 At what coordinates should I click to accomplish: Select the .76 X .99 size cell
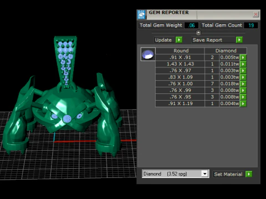tap(180, 90)
